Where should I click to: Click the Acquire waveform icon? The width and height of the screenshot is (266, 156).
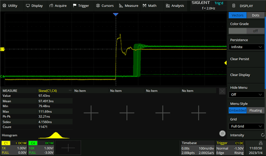[x=51, y=6]
